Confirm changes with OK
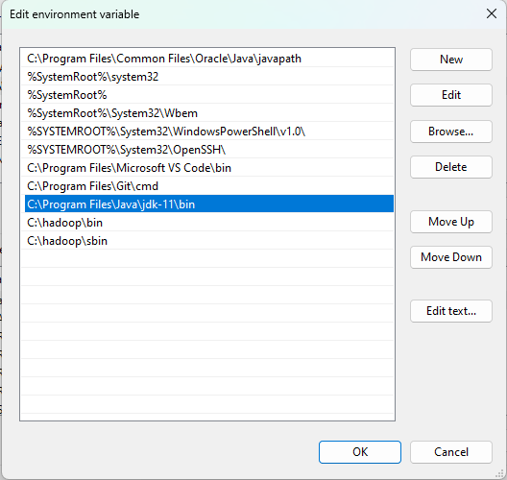507x480 pixels. tap(360, 452)
